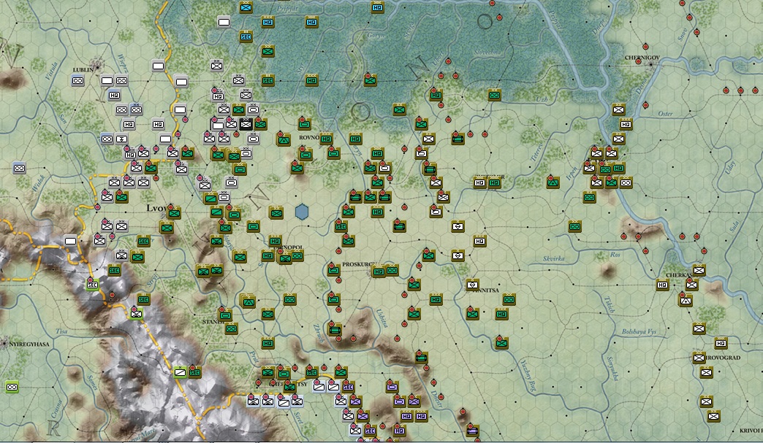
Task: Select the white counter sitting on the Vinnitsa label
Action: 473,285
